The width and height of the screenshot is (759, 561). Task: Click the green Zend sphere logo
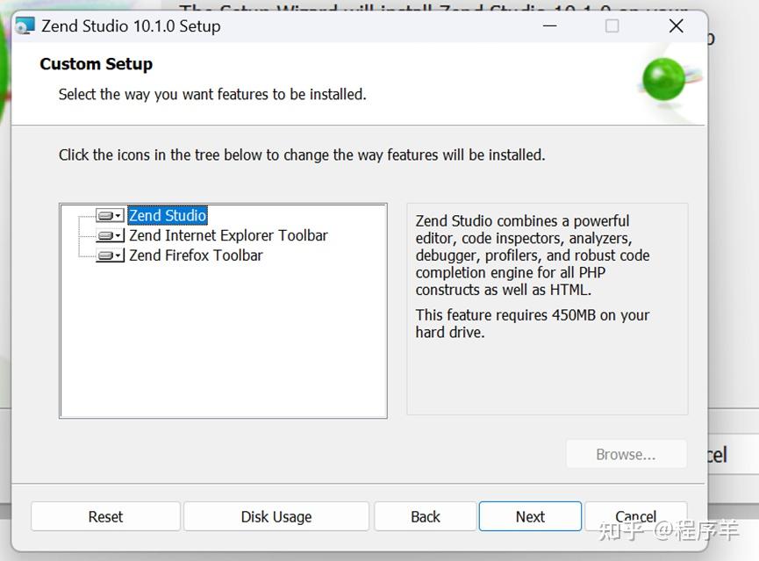(663, 79)
